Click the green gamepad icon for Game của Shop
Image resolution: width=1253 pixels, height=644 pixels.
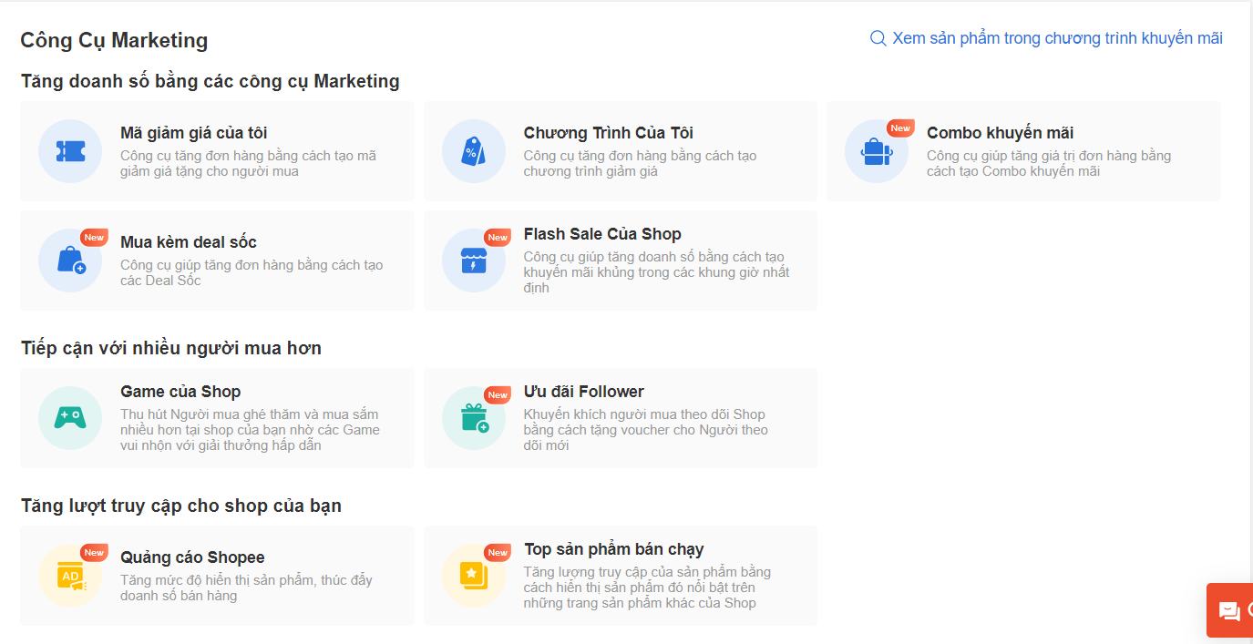pos(70,418)
